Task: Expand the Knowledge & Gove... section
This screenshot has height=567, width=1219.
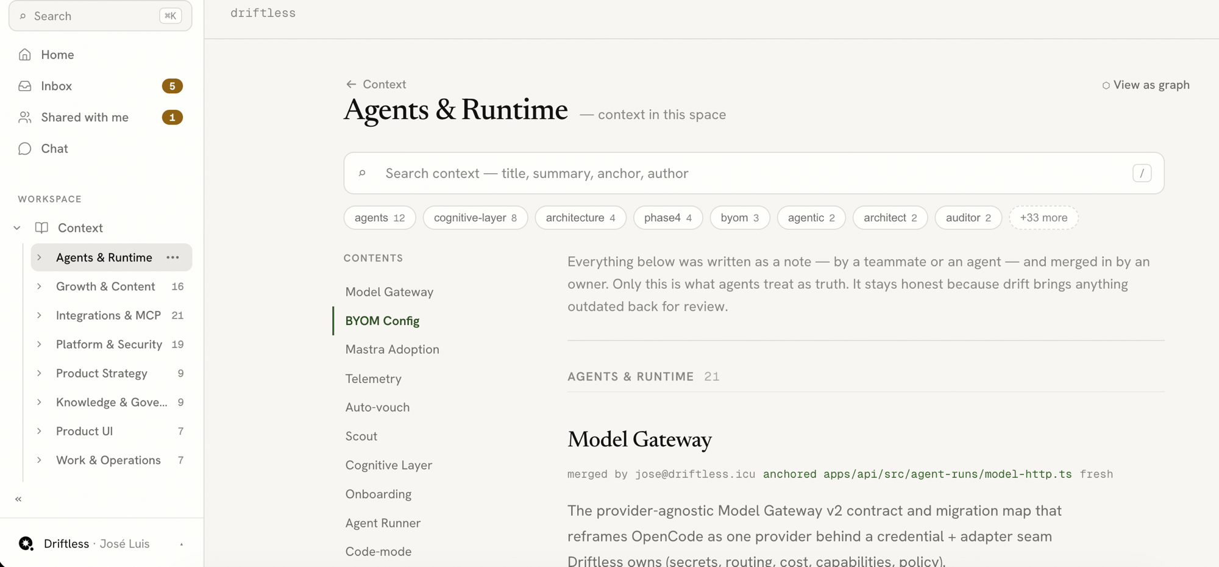Action: pos(40,402)
